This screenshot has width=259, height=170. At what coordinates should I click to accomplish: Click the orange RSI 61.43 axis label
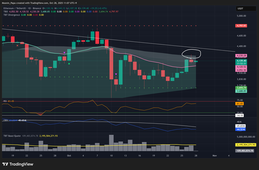(x=240, y=104)
